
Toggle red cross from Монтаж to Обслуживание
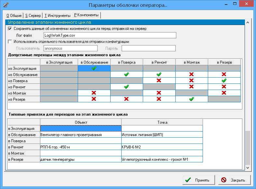click(94, 93)
